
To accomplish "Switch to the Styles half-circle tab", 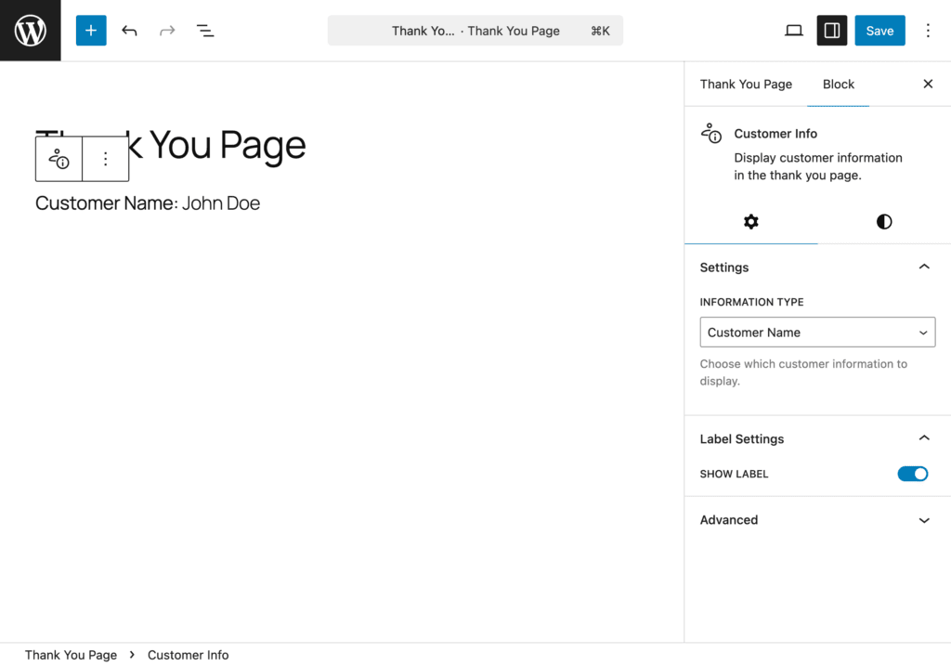I will [x=883, y=222].
